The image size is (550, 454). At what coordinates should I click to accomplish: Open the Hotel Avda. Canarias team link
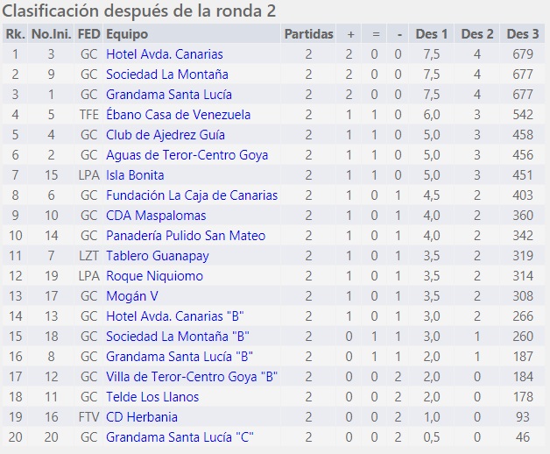pyautogui.click(x=164, y=54)
